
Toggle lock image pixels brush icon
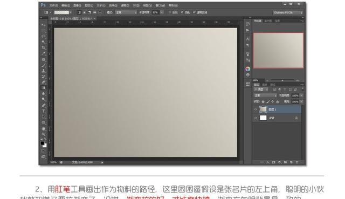(x=268, y=102)
